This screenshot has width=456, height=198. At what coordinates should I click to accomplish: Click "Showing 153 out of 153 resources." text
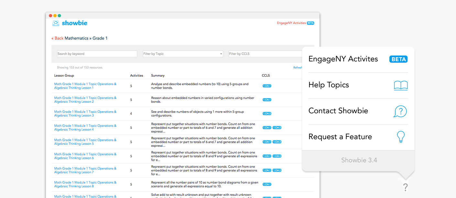point(80,68)
